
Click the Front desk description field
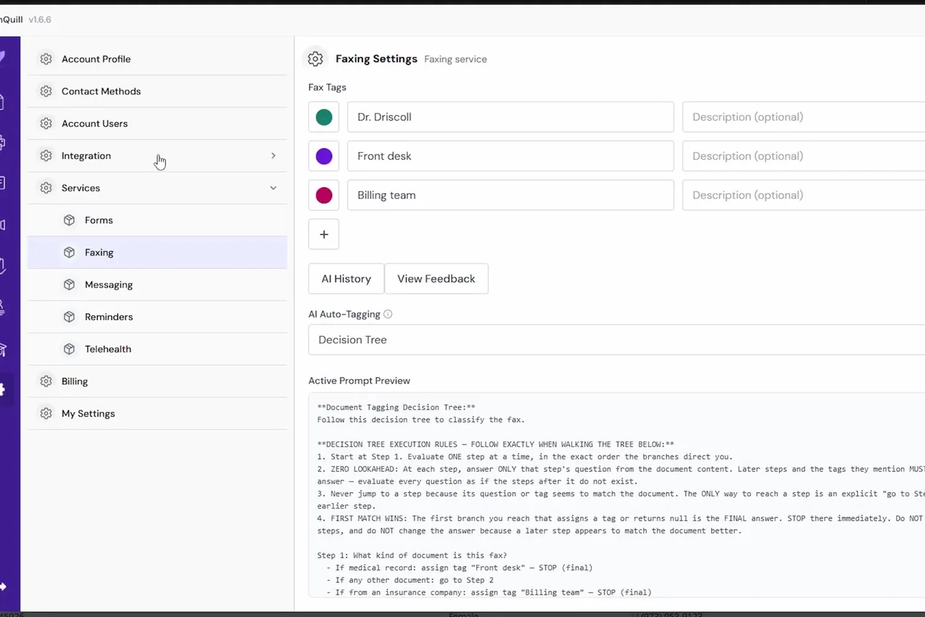(x=804, y=156)
